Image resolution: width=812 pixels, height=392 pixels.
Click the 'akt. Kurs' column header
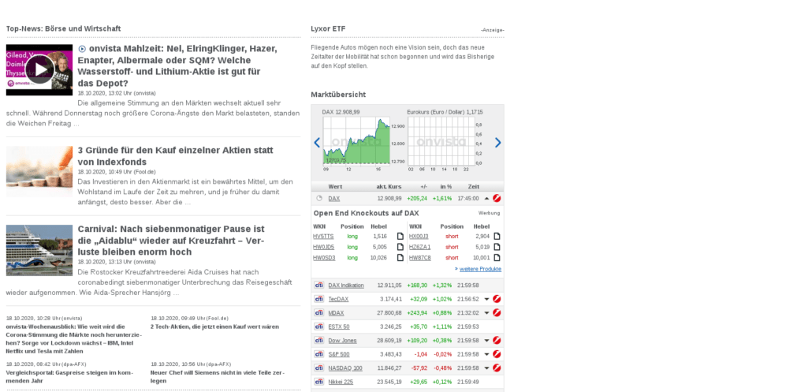pos(389,186)
